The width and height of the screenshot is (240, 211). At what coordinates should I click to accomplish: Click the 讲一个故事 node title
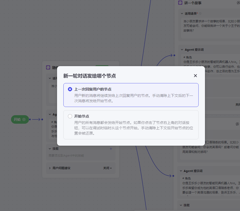[x=193, y=3]
